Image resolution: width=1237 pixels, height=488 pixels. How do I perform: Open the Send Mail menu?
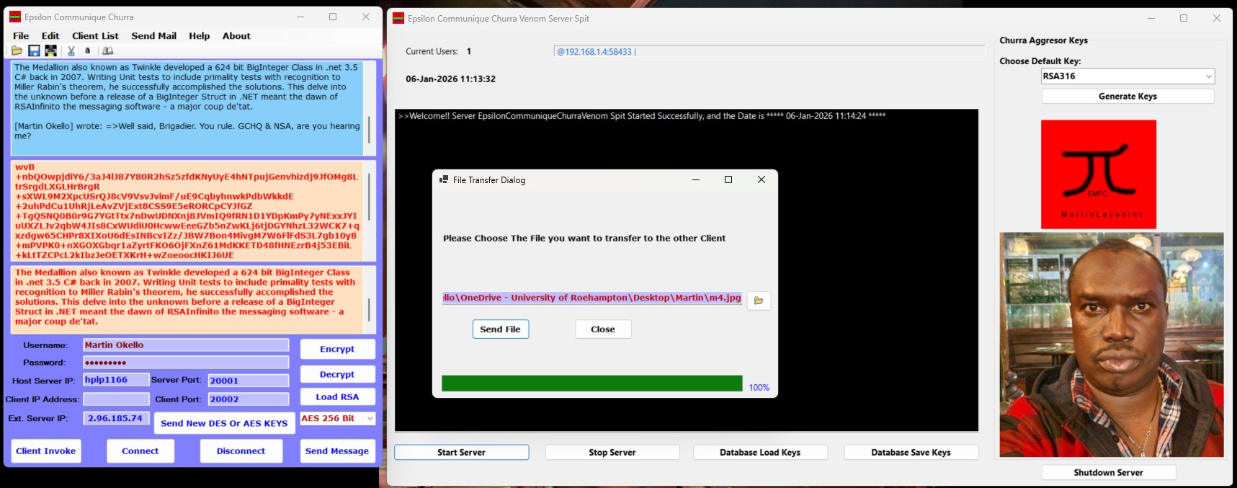pos(153,36)
